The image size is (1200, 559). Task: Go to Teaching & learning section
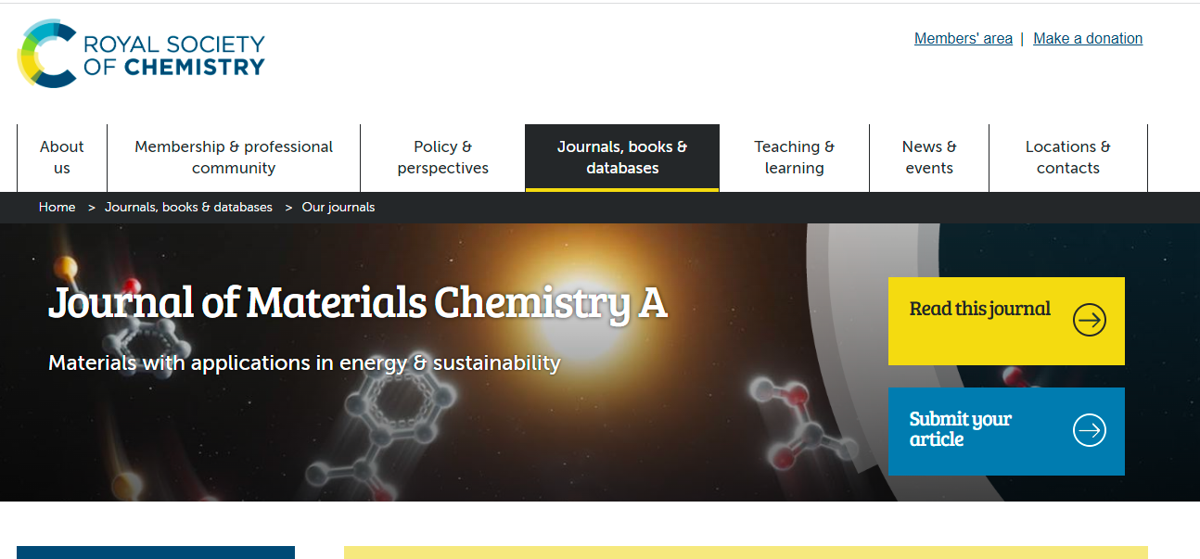pyautogui.click(x=794, y=158)
